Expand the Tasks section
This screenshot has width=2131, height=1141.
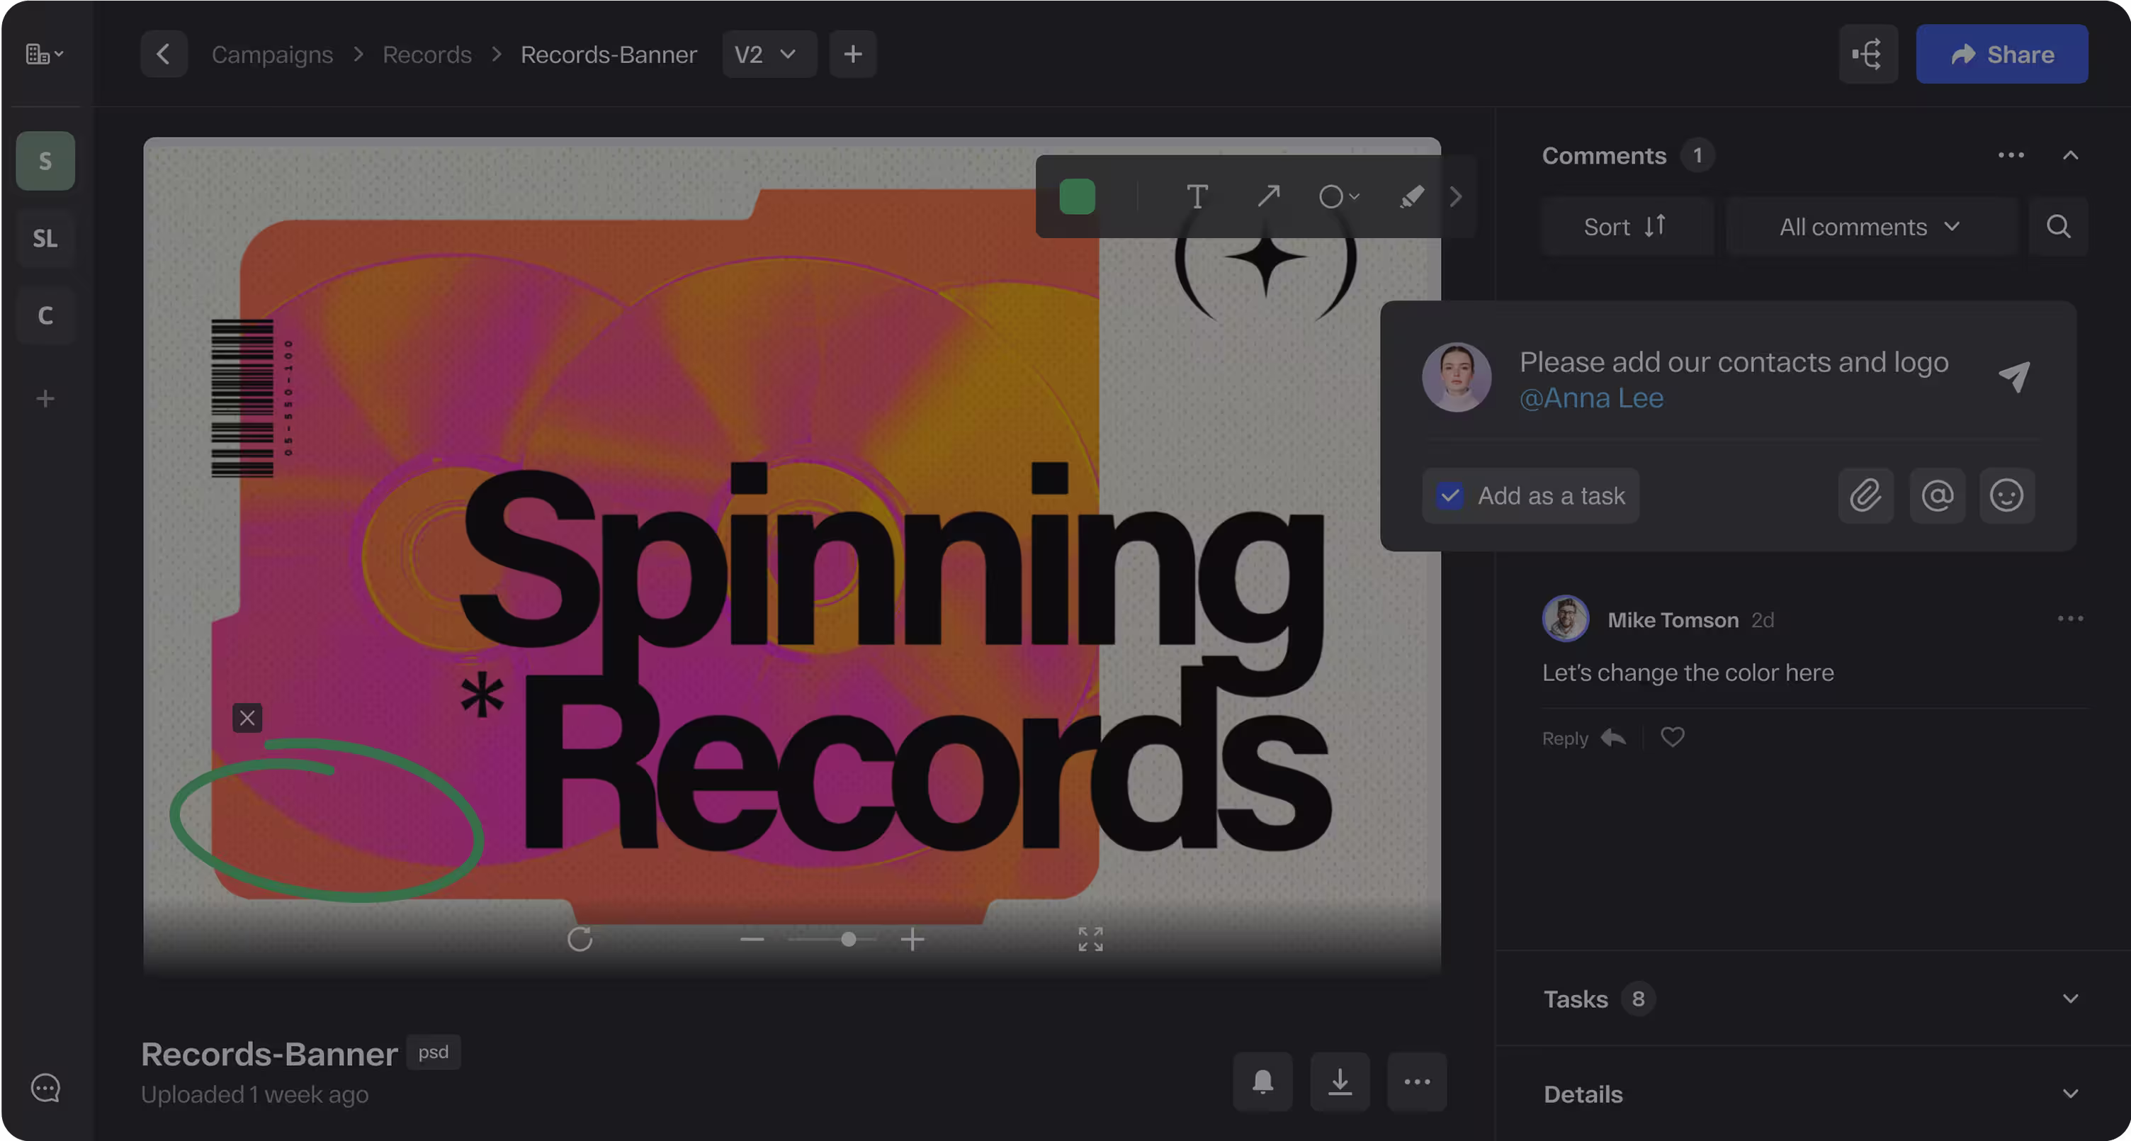[2070, 999]
